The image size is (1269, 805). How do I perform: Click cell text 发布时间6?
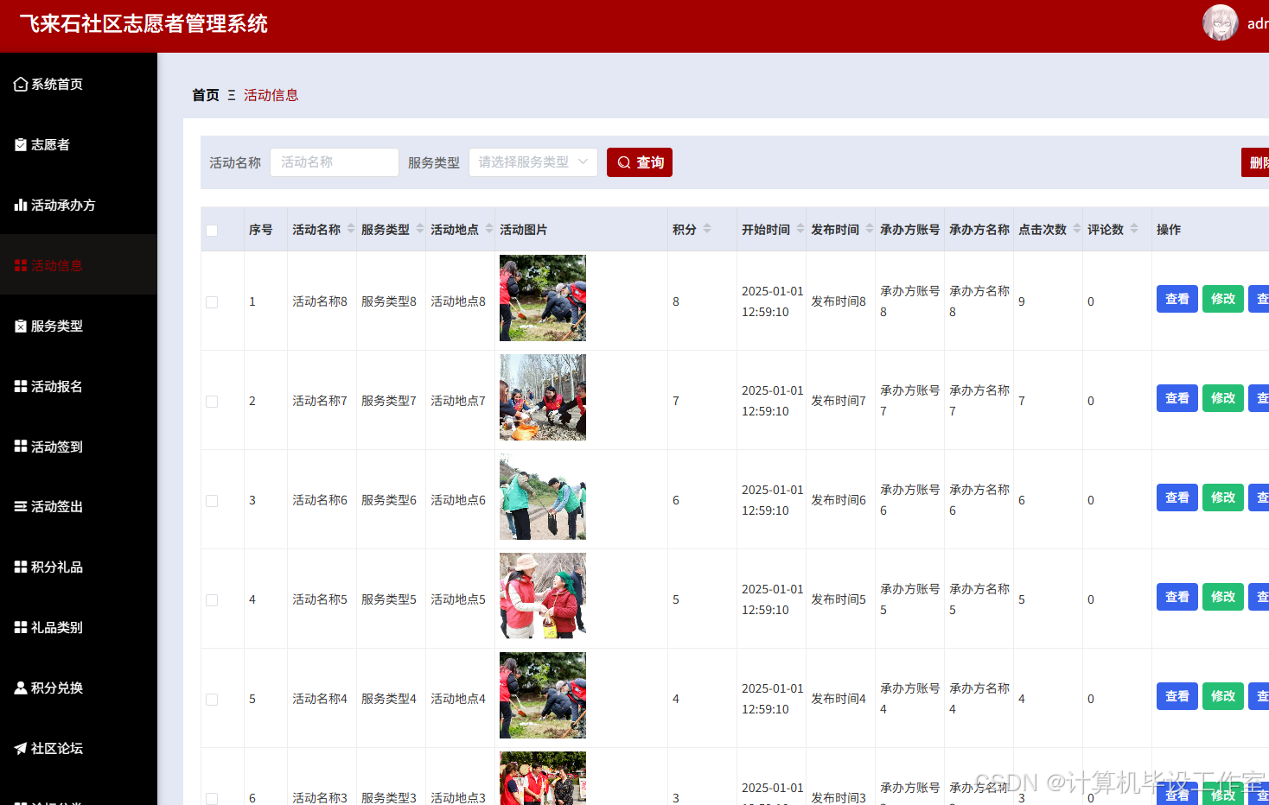[839, 500]
